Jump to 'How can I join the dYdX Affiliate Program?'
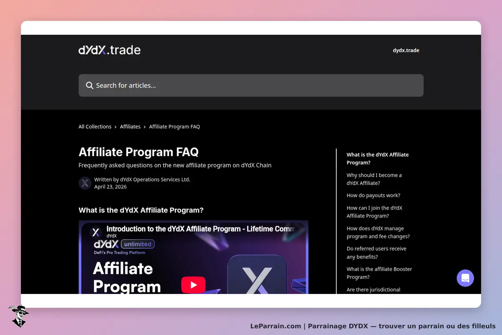This screenshot has height=335, width=502. coord(374,212)
